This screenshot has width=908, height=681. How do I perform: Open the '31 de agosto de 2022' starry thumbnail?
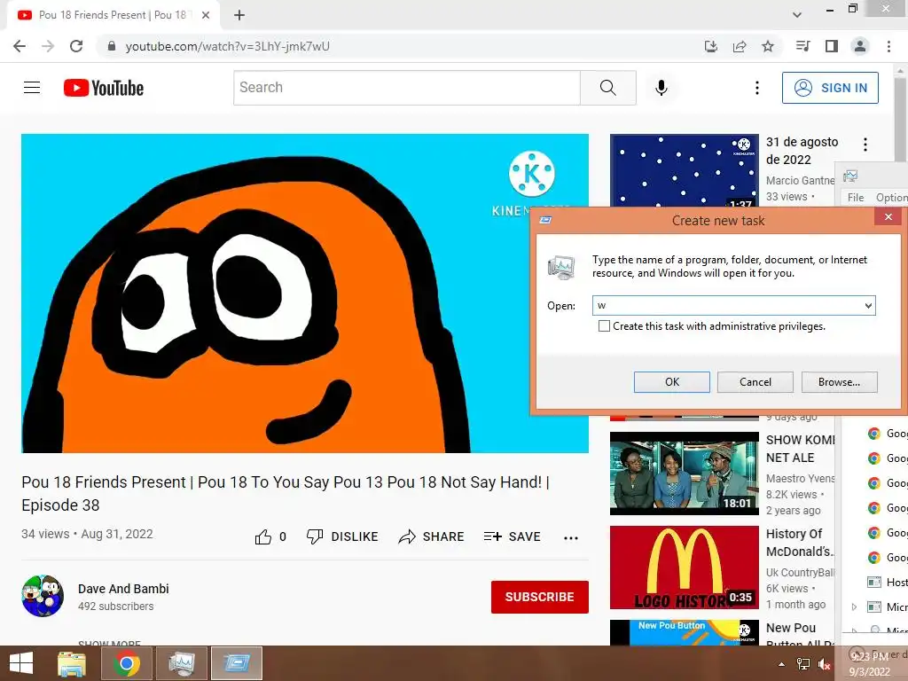tap(684, 170)
